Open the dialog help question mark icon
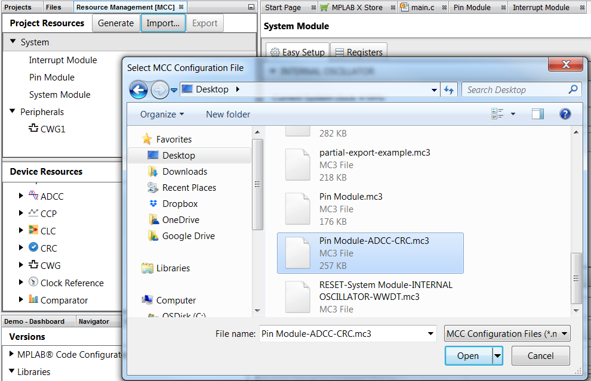 click(565, 114)
